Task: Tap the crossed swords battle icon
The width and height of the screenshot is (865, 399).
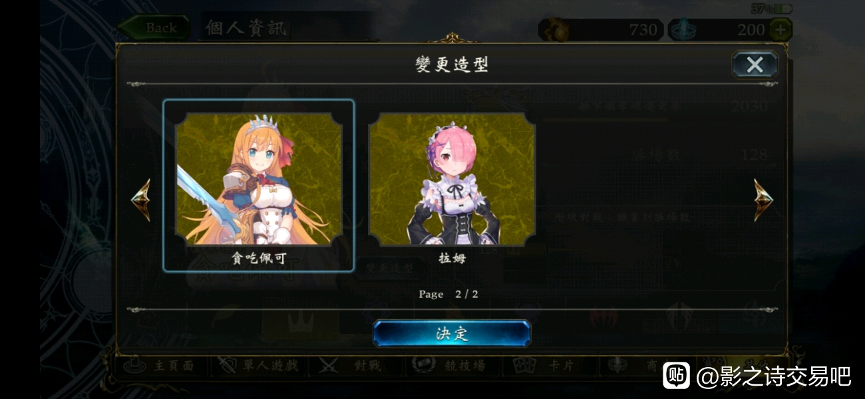Action: pos(329,365)
